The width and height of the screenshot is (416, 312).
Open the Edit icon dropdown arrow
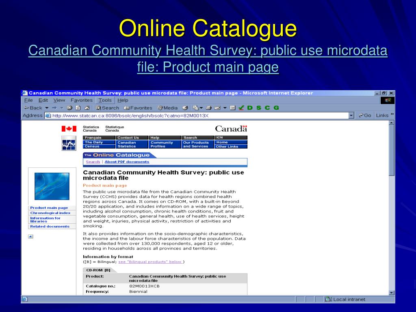click(x=225, y=108)
